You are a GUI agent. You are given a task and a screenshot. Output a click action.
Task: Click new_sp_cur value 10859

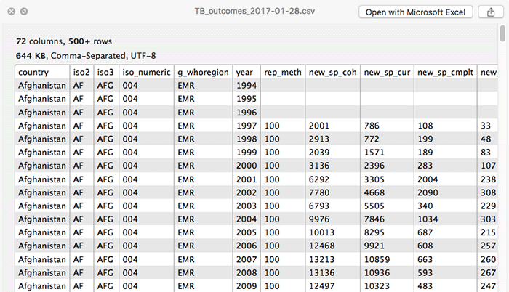377,259
